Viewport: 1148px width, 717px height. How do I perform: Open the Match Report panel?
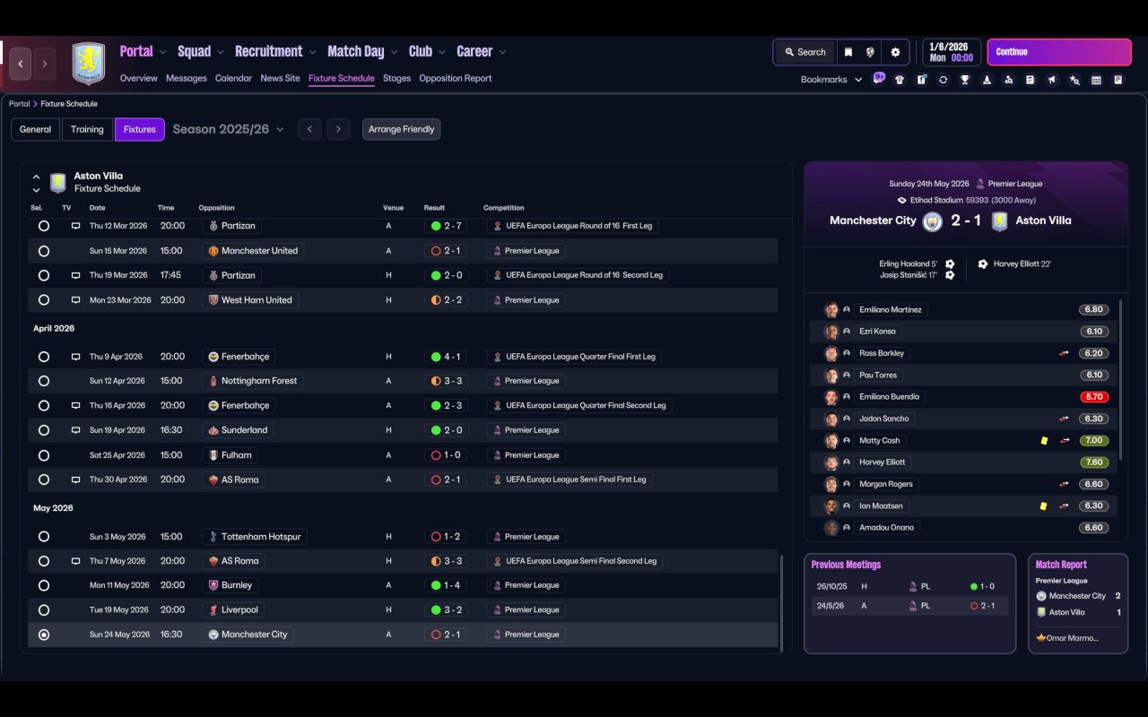[x=1078, y=603]
